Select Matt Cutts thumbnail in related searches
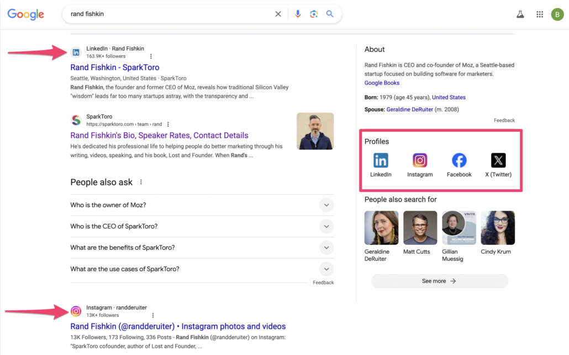Screen dimensions: 569x355 [420, 228]
